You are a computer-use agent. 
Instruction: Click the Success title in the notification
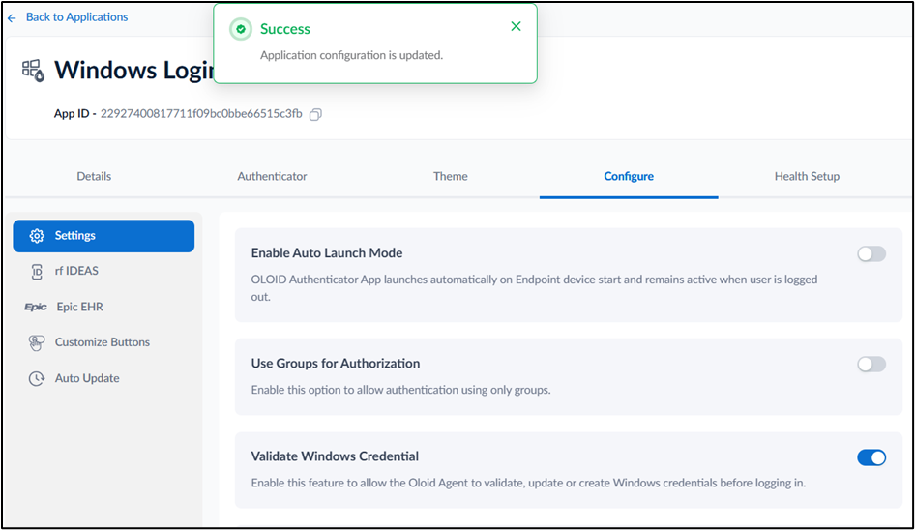[284, 29]
